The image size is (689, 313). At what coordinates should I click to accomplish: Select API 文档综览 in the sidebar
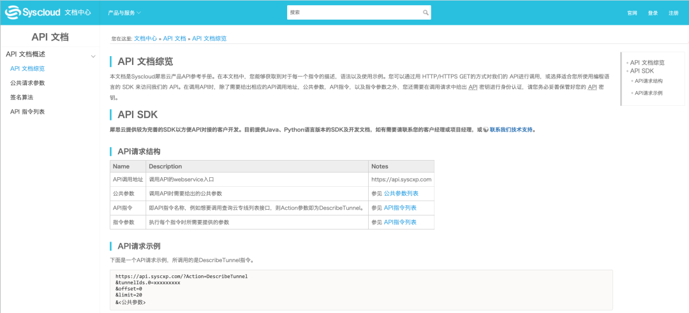(x=27, y=68)
